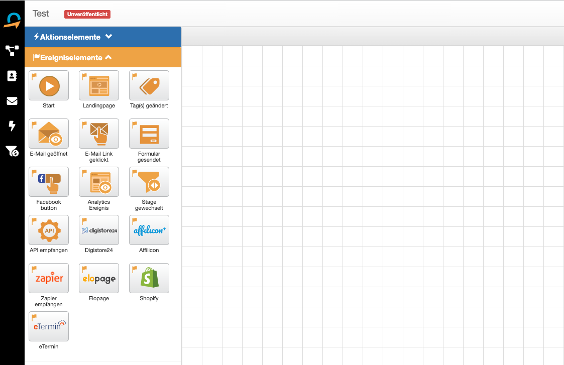Select the Stage gewechselt element

(149, 182)
